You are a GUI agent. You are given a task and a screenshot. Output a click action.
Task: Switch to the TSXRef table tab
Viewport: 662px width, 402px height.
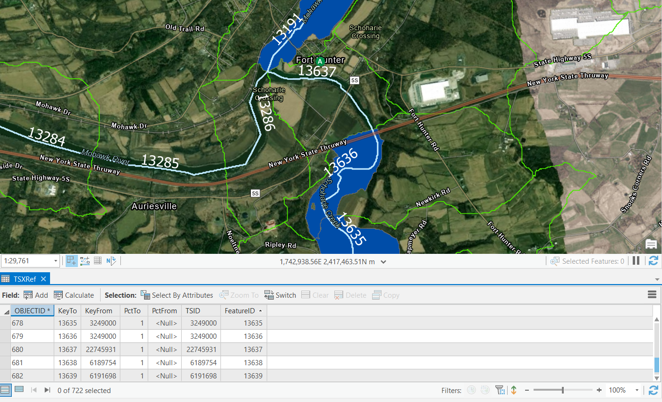[x=25, y=279]
